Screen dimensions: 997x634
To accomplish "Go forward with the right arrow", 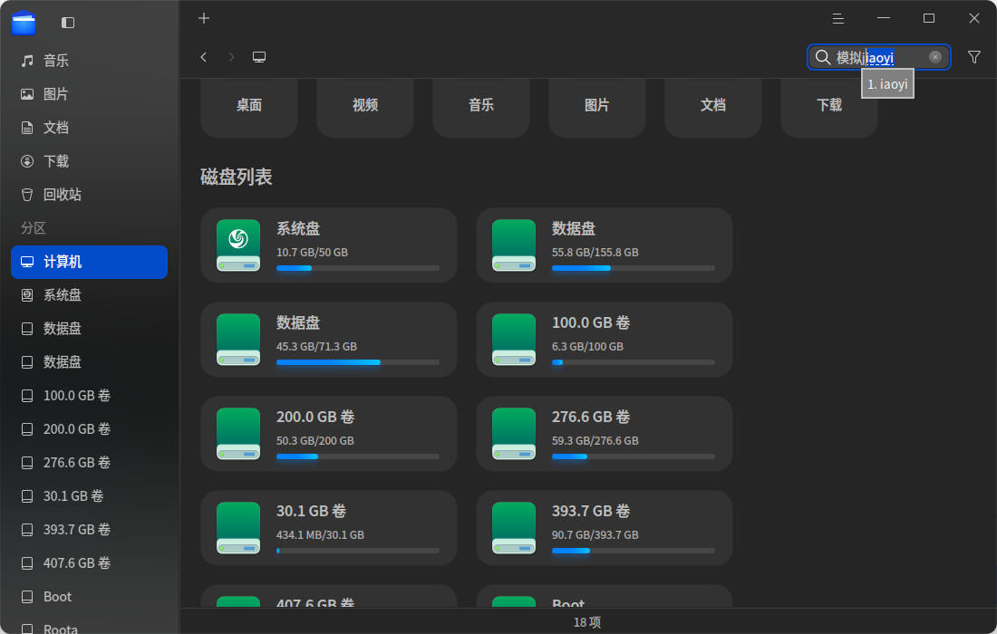I will pos(231,57).
